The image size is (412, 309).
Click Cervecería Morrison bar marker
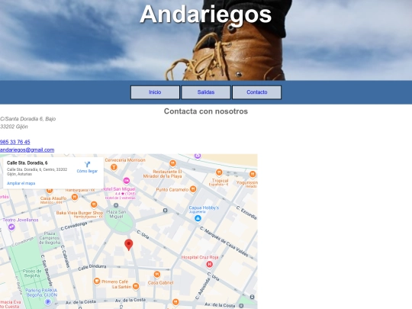coord(114,167)
